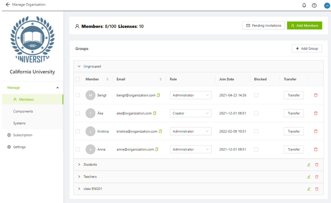The width and height of the screenshot is (331, 203).
Task: Expand the Students group
Action: coord(79,165)
